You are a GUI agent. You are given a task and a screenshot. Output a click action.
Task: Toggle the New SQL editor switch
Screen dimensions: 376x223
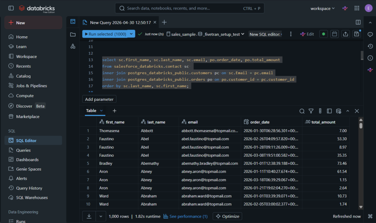click(265, 34)
